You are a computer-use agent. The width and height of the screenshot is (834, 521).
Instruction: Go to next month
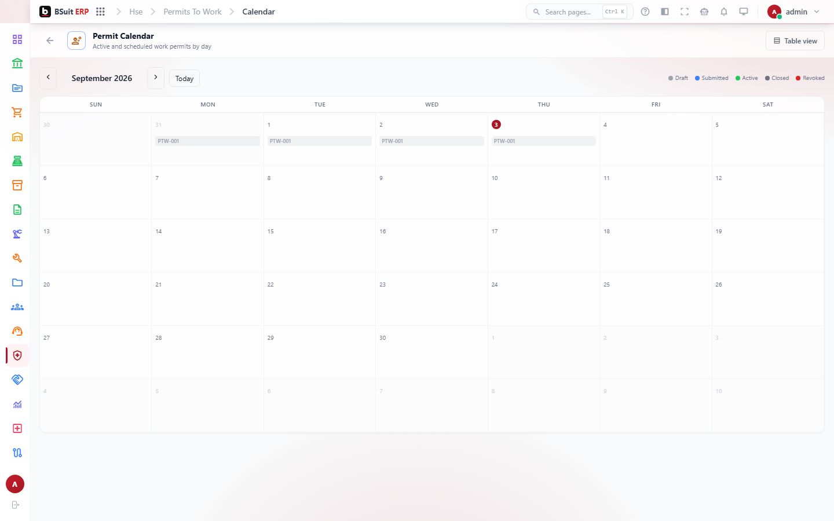pos(156,78)
